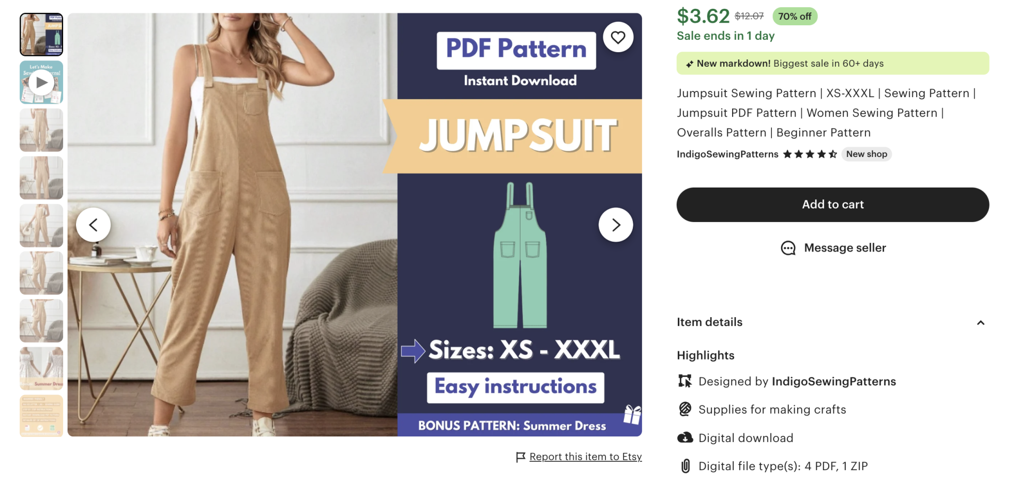Play the product video thumbnail
1034x485 pixels.
[x=41, y=82]
